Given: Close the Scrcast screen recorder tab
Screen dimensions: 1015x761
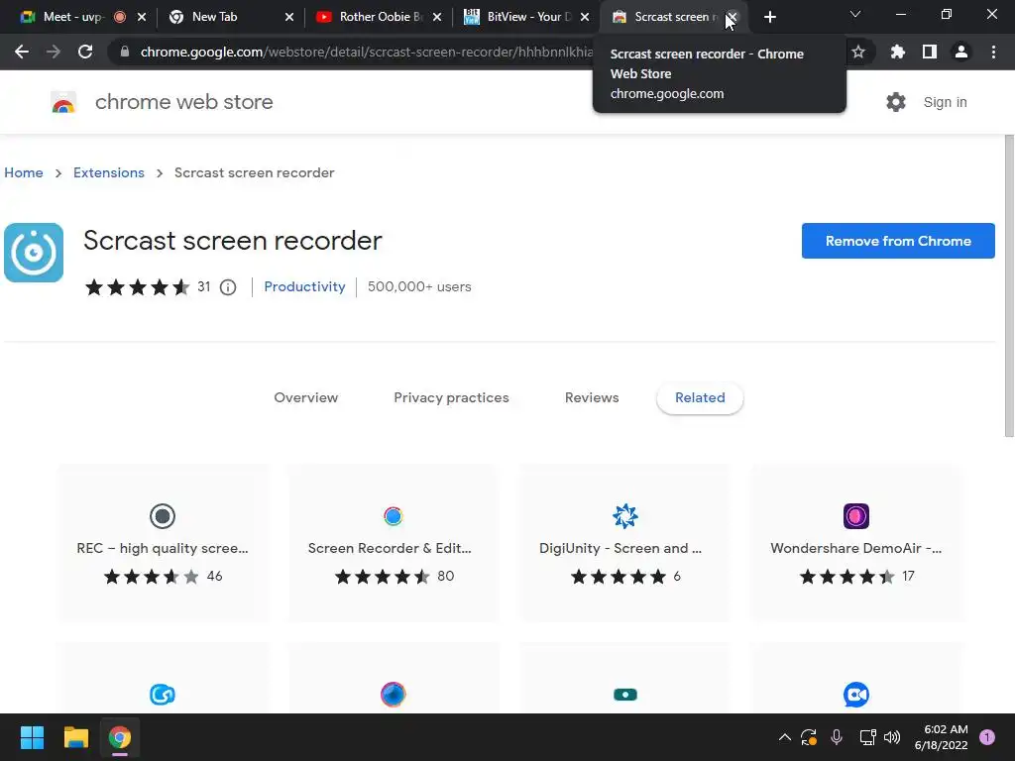Looking at the screenshot, I should point(733,18).
